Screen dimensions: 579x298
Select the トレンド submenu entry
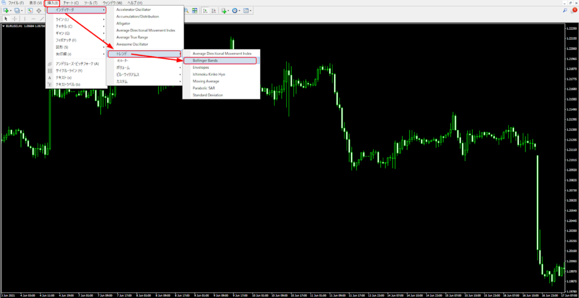click(144, 54)
